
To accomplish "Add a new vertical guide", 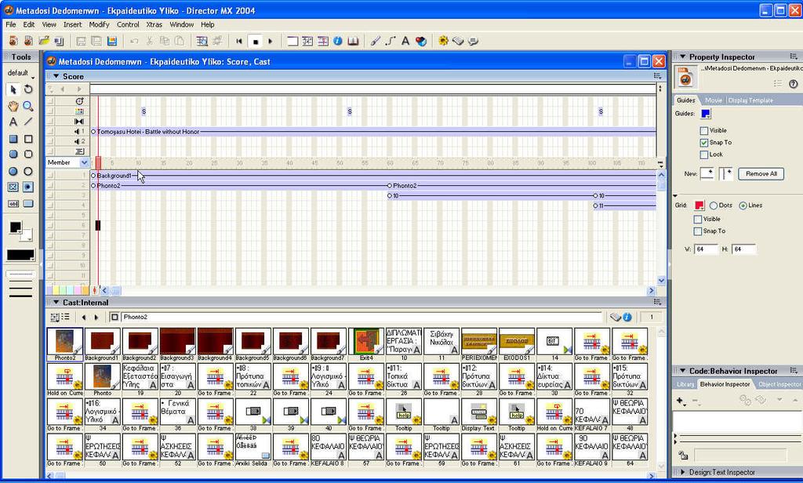I will [725, 173].
